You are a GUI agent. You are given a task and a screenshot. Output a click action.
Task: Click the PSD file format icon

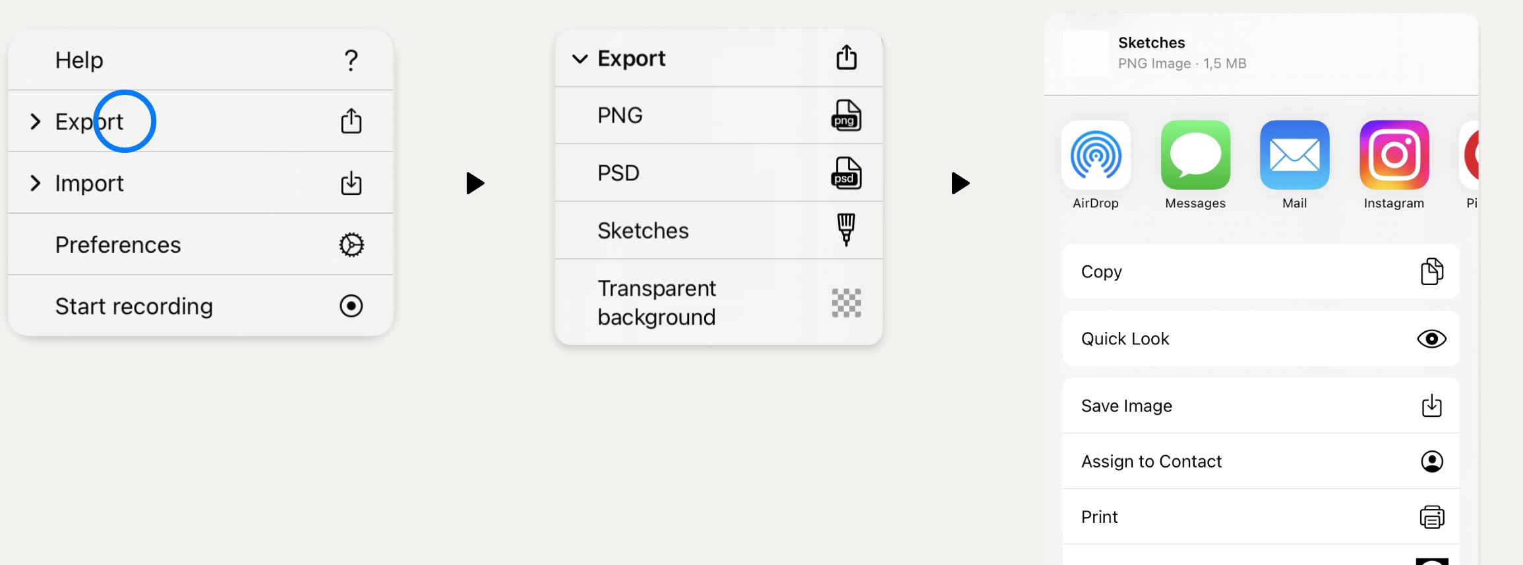(846, 173)
